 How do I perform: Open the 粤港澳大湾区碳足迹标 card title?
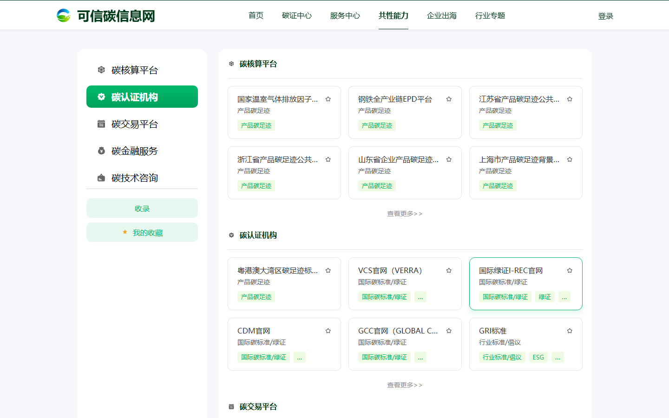(278, 270)
